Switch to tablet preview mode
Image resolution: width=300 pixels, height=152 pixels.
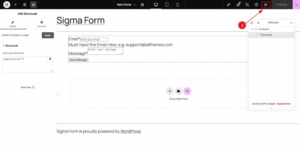point(167,5)
